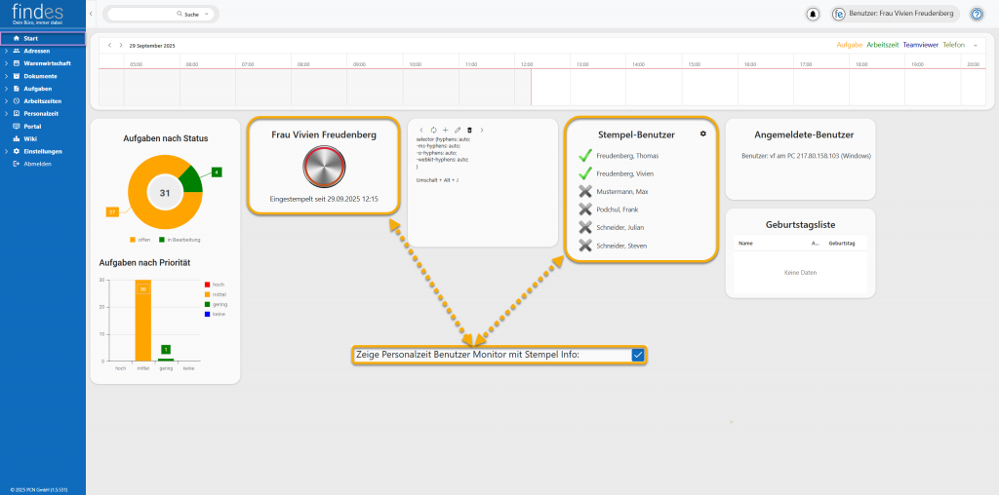Click the help question mark icon

[976, 14]
